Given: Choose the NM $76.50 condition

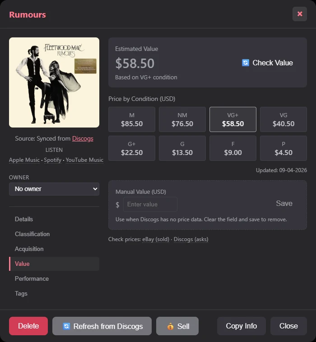Looking at the screenshot, I should [182, 119].
